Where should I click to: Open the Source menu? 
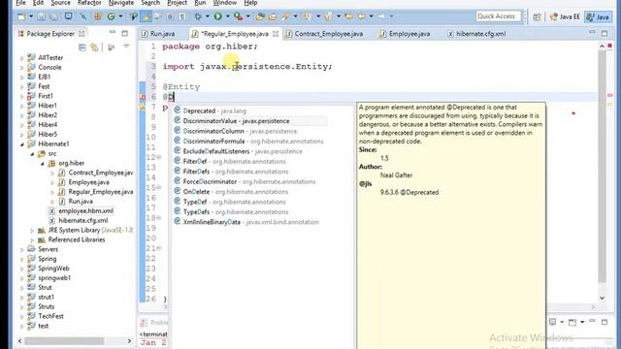[60, 3]
